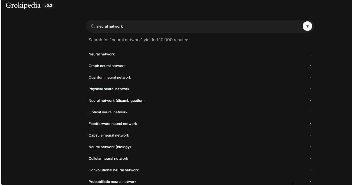This screenshot has width=352, height=185.
Task: Open Convolutional neural network article
Action: (114, 170)
